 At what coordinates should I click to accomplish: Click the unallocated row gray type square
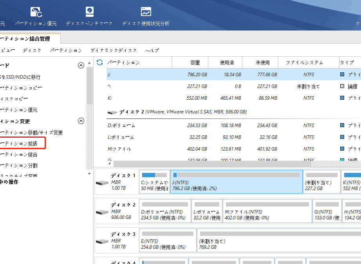[x=342, y=86]
